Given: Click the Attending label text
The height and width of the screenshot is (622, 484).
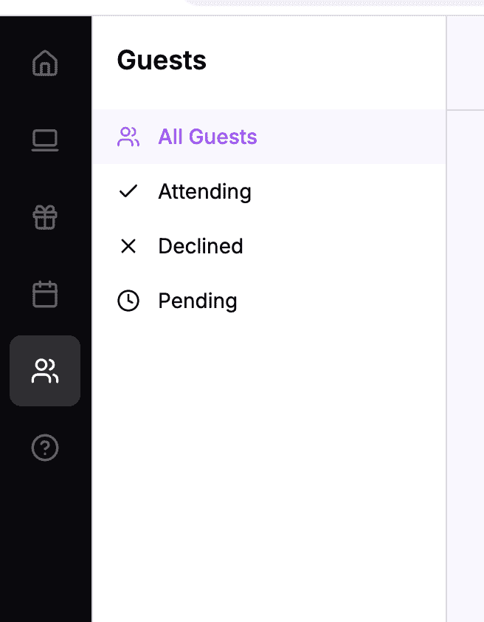Looking at the screenshot, I should [x=204, y=191].
